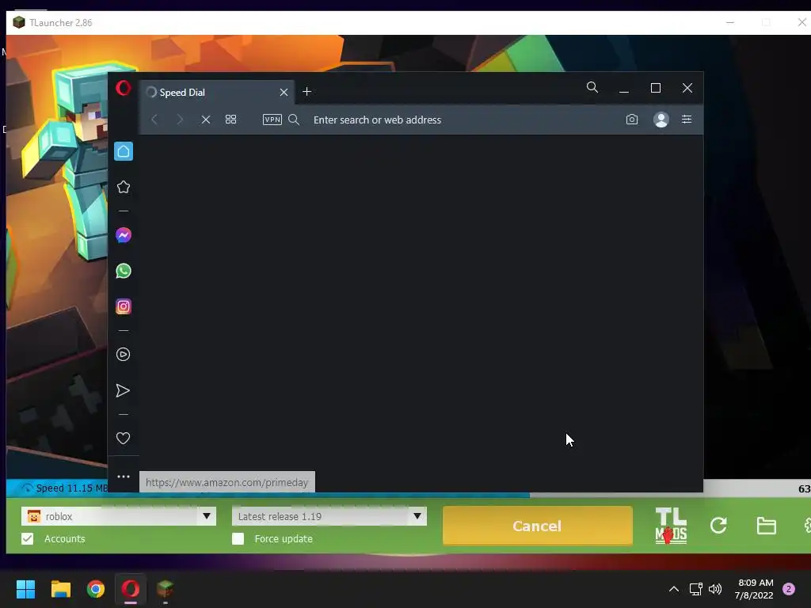This screenshot has height=608, width=811.
Task: Open TL Mods in TLauncher
Action: tap(671, 526)
